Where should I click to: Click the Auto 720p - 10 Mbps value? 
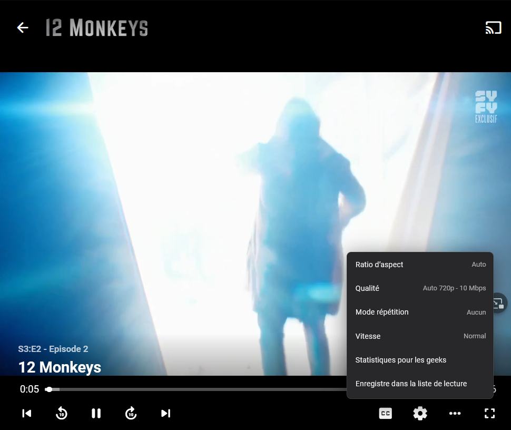454,288
